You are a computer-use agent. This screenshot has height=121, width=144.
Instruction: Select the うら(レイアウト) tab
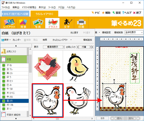tap(44, 14)
